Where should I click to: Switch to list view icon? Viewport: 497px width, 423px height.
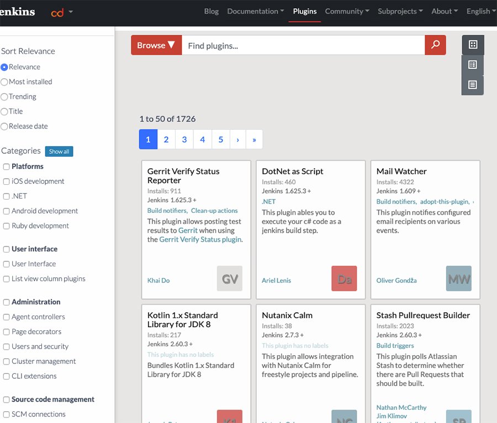473,65
